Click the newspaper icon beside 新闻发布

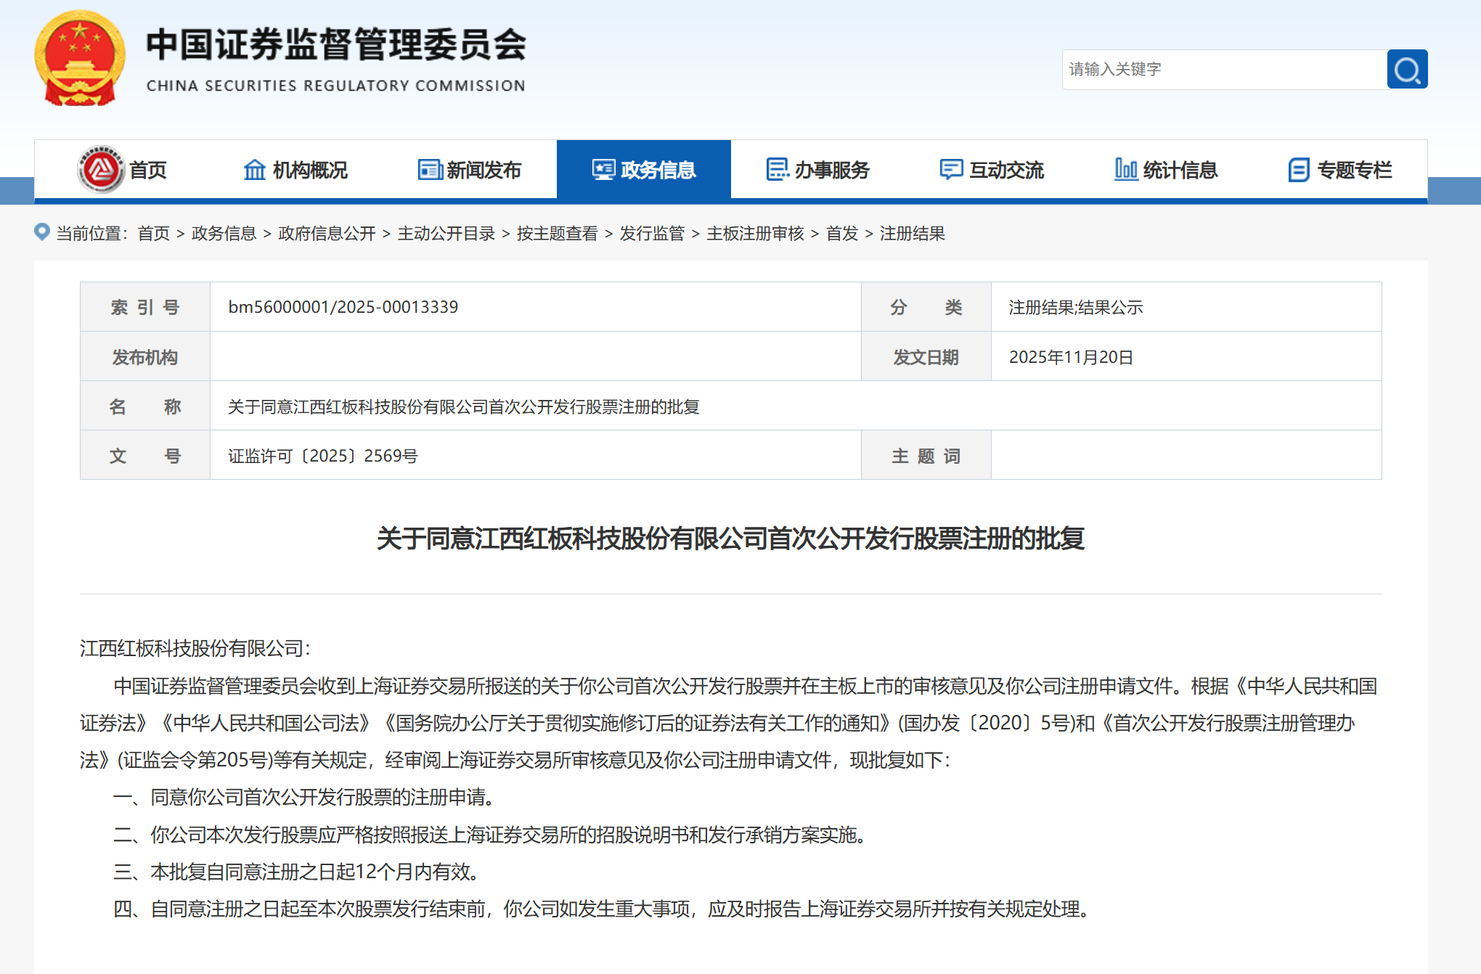pos(430,170)
